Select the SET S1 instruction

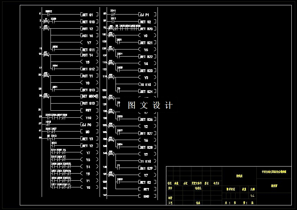(89, 14)
